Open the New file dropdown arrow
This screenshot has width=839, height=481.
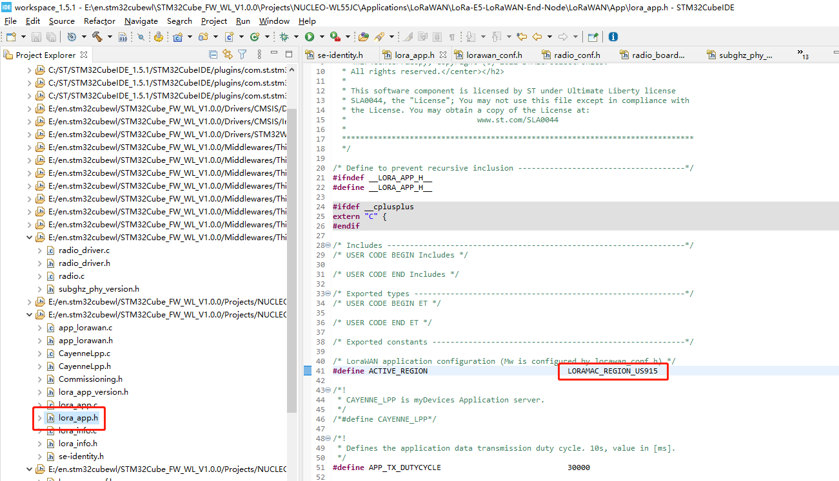pos(23,37)
